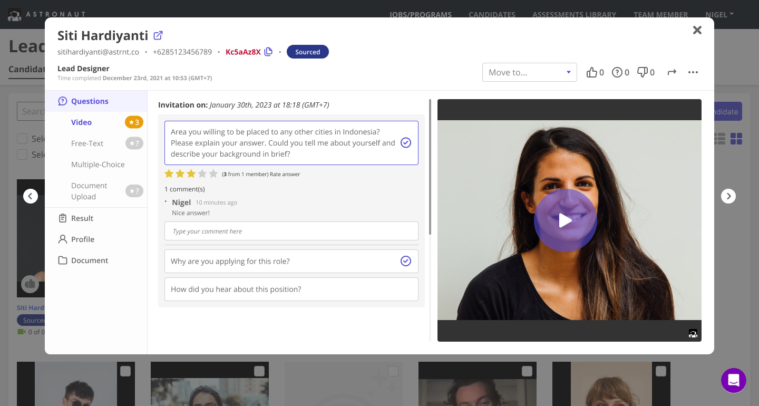Copy the candidate code Kc5aAz8X
The height and width of the screenshot is (406, 759).
[268, 52]
